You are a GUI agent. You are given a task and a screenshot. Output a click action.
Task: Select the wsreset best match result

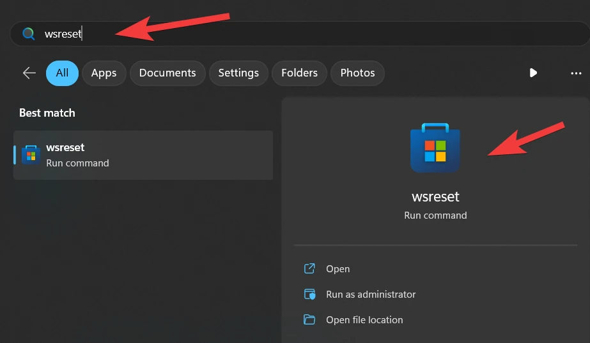143,155
